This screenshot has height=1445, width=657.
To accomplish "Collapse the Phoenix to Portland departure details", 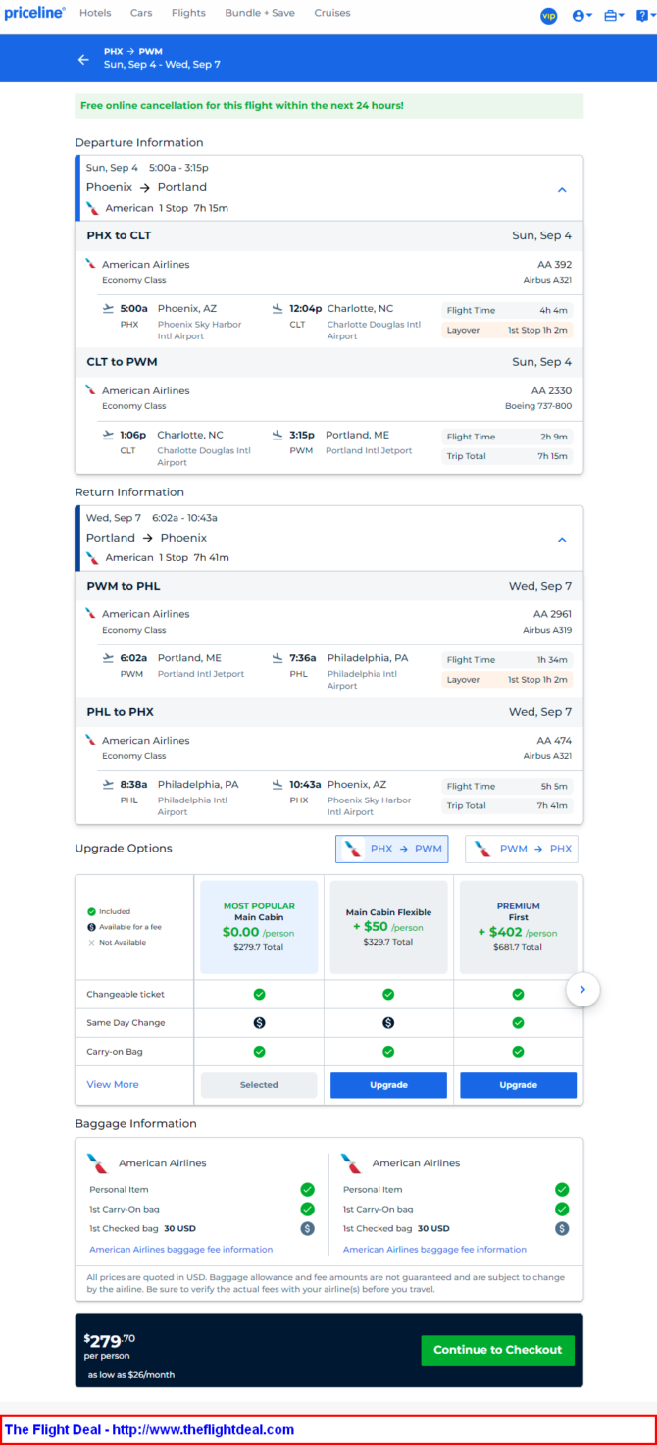I will point(562,190).
